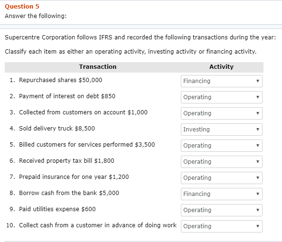Click 'Prepaid insurance for one year $1,200' text
Viewport: 282px width, 242px height.
tap(74, 177)
